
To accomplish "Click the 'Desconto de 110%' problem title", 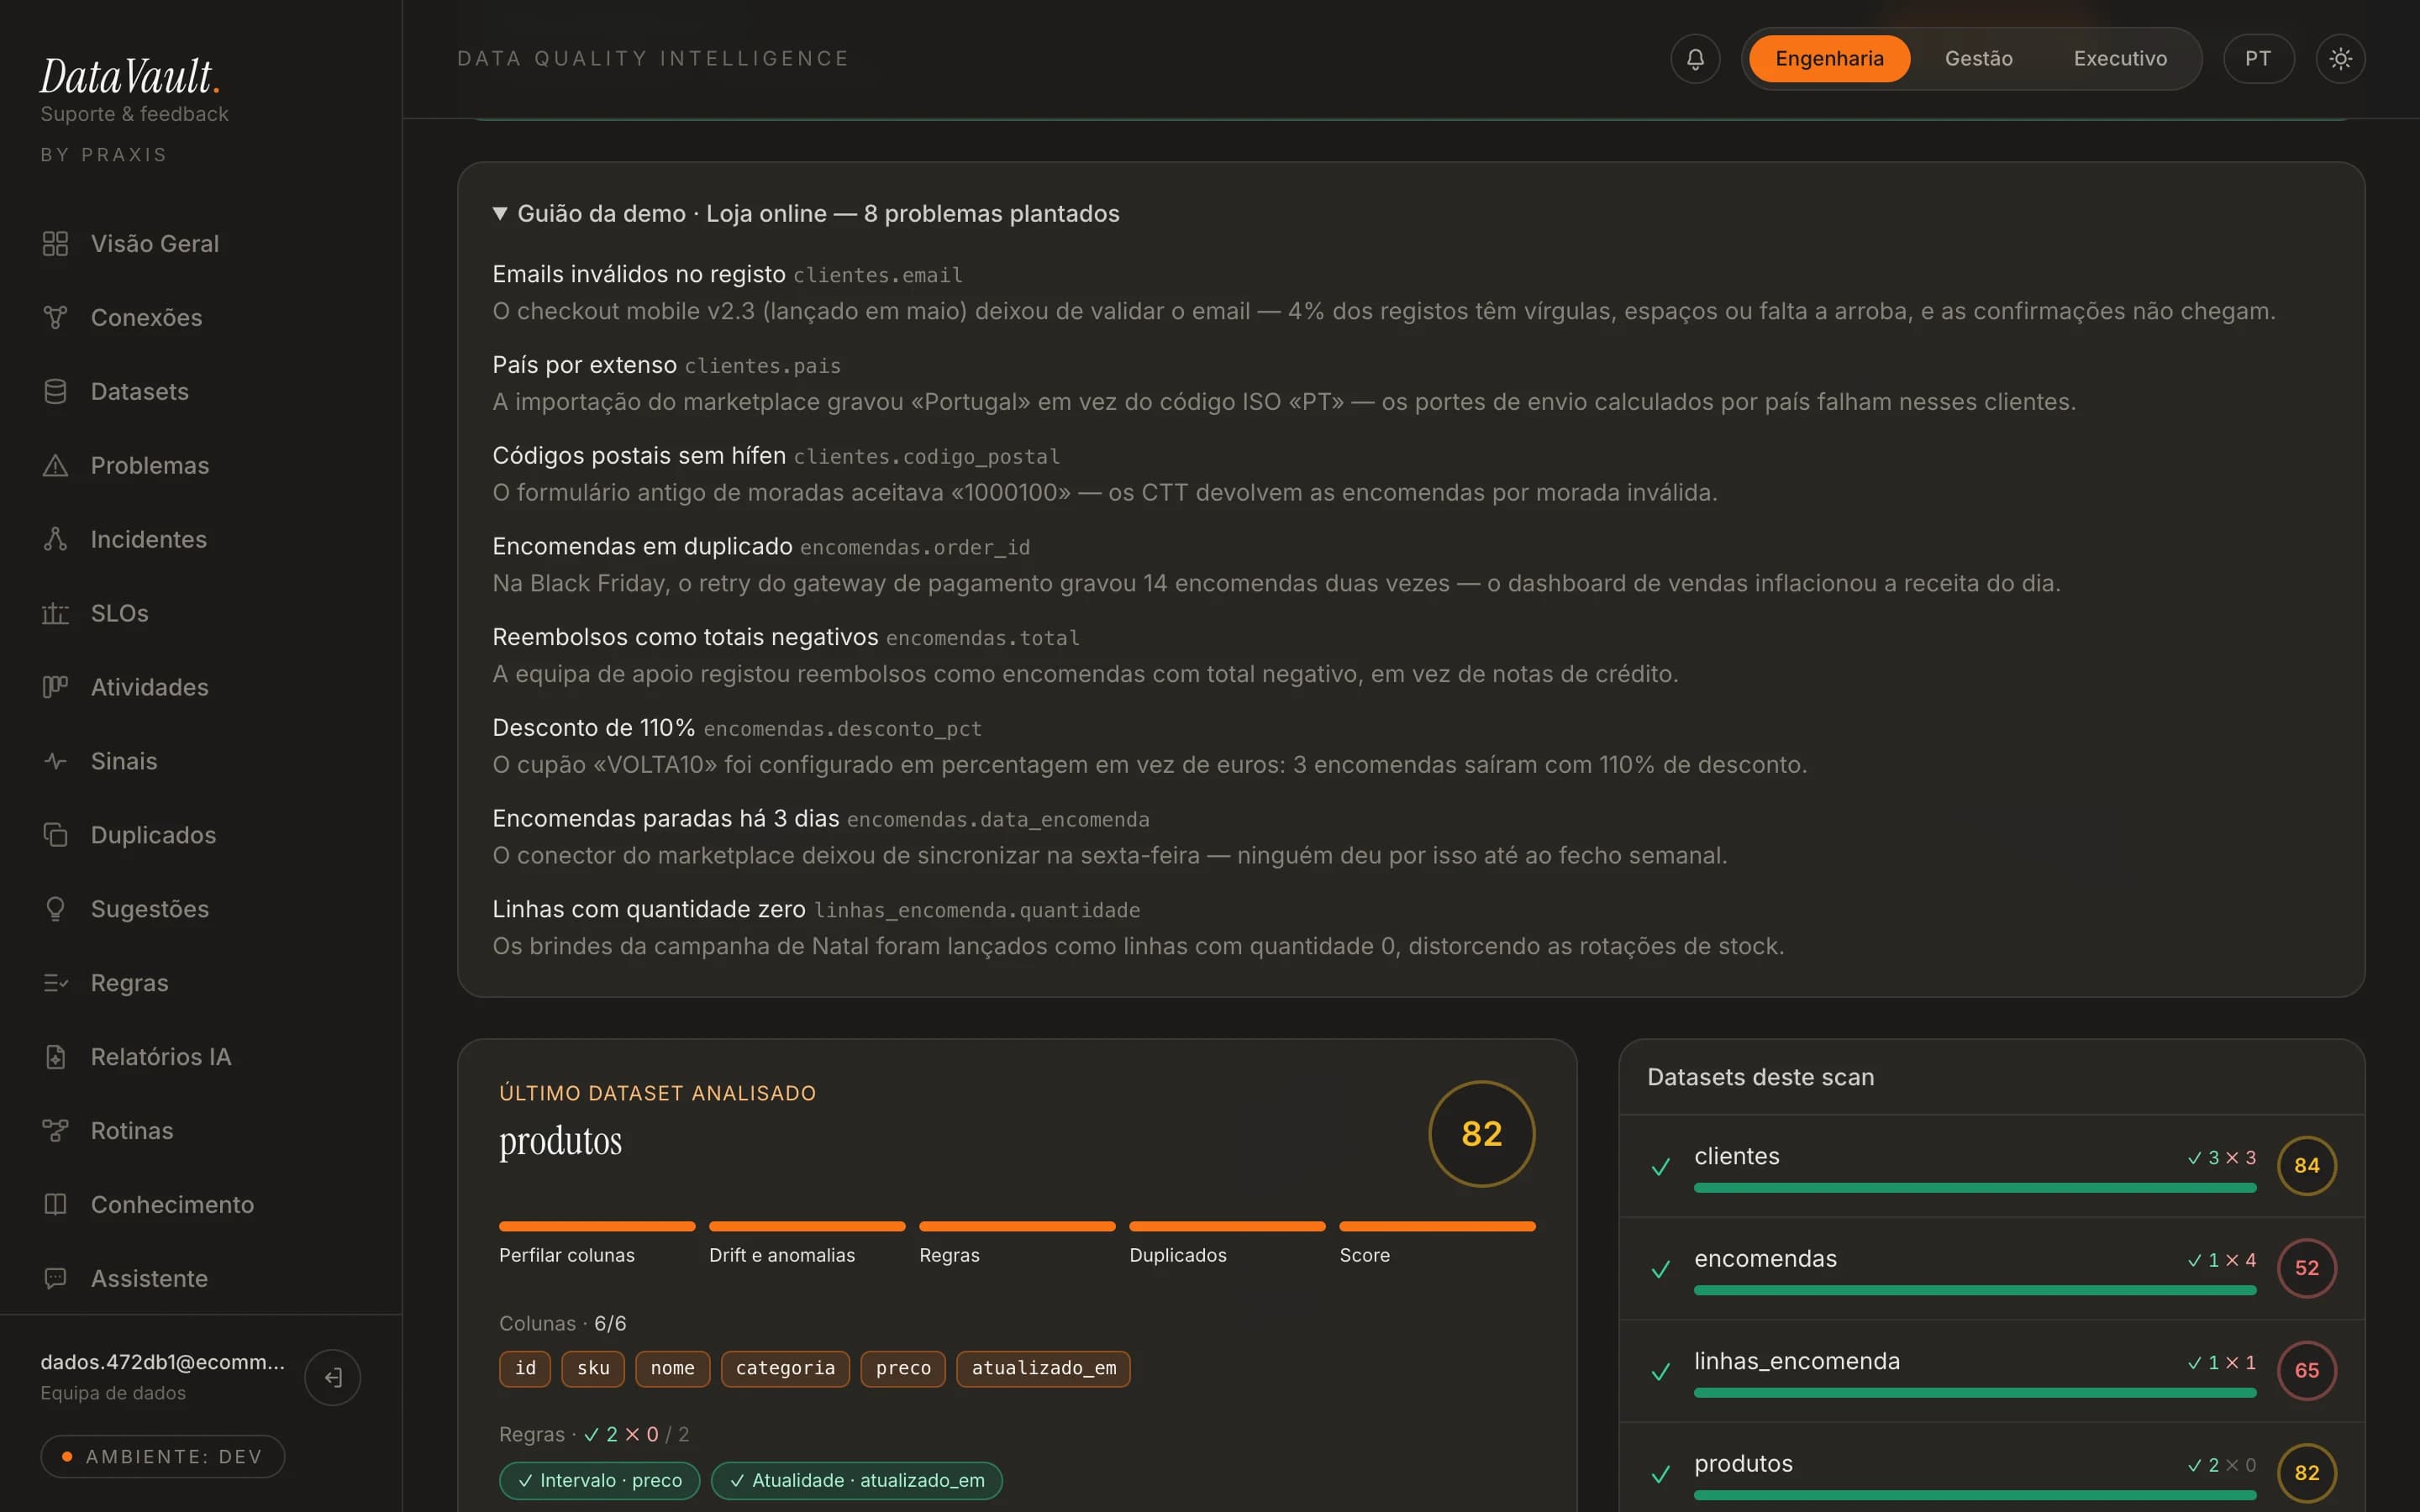I will (593, 728).
